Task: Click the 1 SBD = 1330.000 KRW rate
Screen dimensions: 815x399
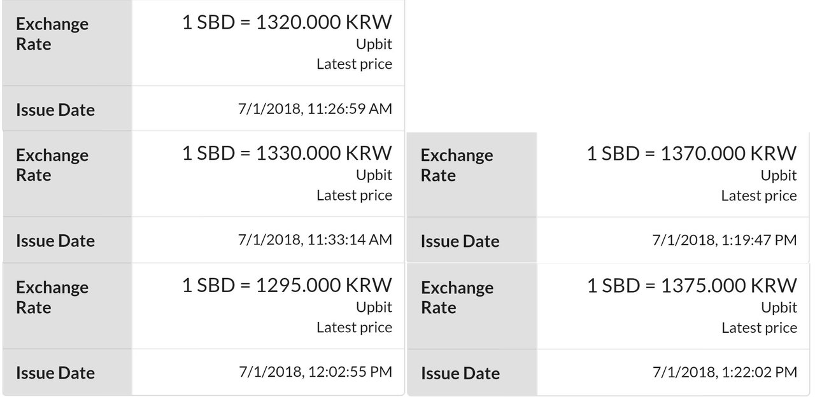Action: click(x=287, y=153)
